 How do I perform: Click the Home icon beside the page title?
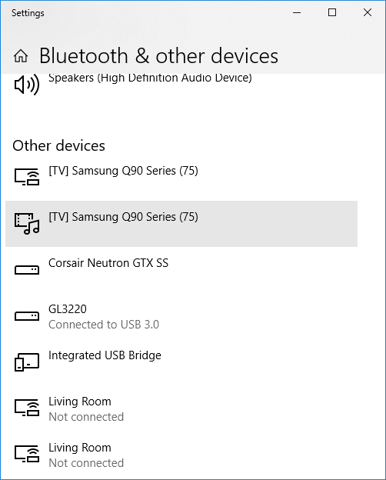click(21, 56)
